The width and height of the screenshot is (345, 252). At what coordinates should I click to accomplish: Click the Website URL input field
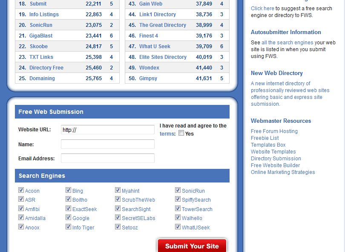(108, 130)
